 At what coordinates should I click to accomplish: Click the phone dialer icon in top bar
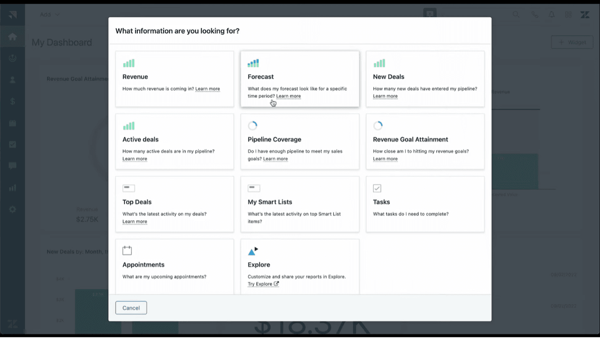pos(535,15)
